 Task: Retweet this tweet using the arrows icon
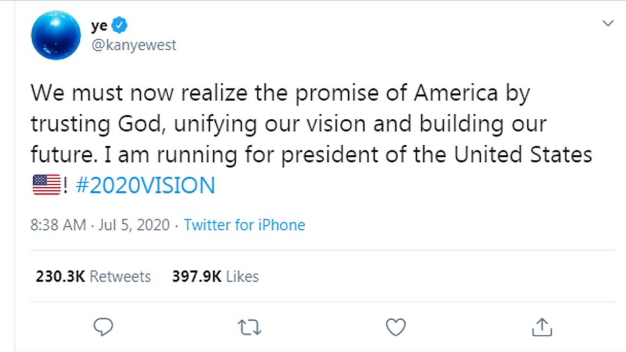249,327
